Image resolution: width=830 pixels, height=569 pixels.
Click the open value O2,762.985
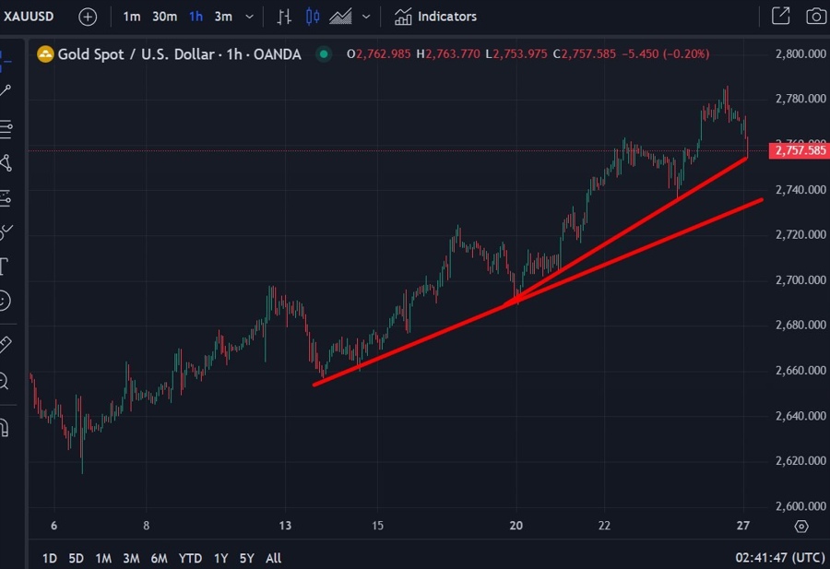(378, 54)
